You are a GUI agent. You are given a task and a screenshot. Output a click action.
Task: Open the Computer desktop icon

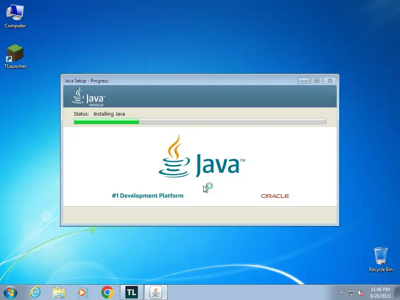click(15, 16)
